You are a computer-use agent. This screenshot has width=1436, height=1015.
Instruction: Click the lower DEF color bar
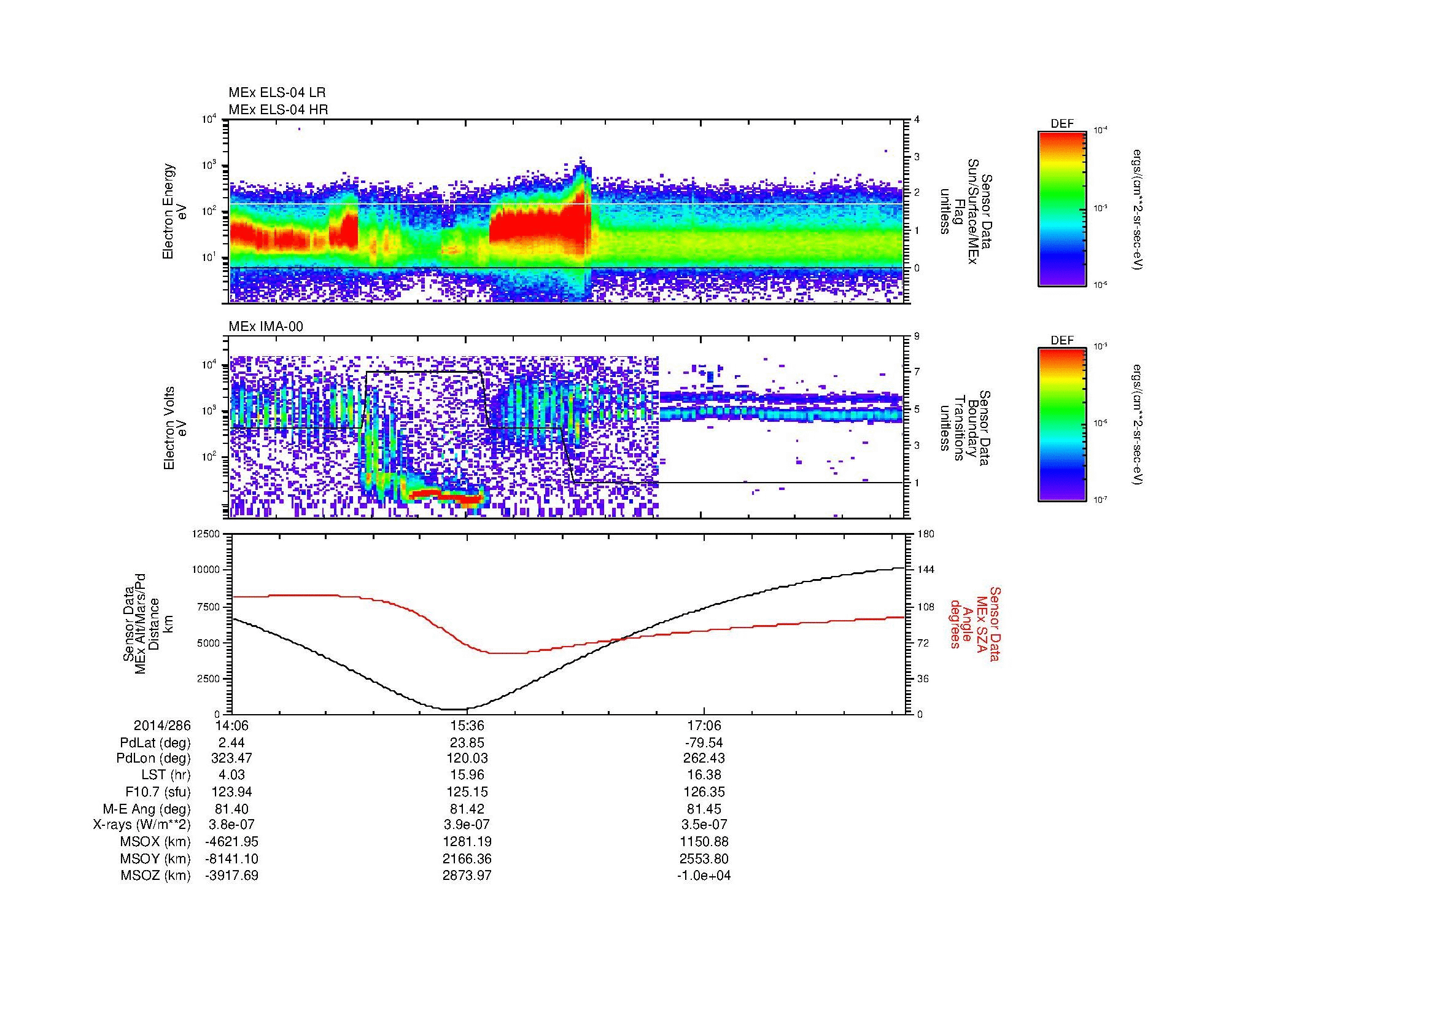1062,425
